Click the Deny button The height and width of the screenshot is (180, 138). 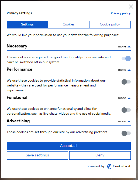pyautogui.click(x=100, y=155)
